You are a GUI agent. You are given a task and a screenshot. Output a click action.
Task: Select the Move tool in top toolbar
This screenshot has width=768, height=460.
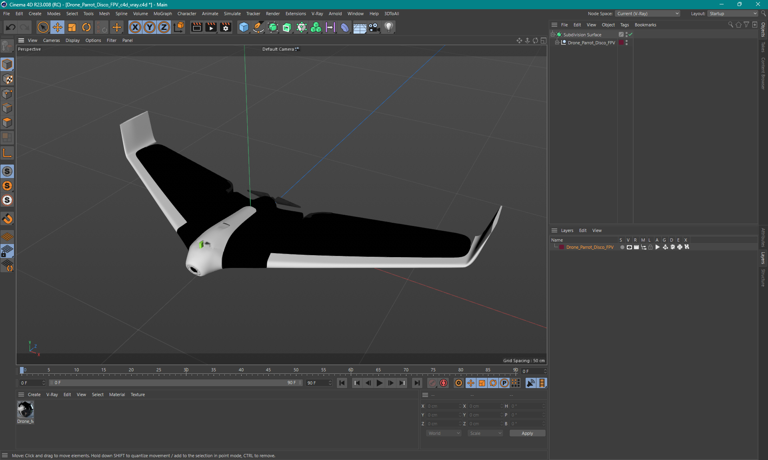pos(58,27)
